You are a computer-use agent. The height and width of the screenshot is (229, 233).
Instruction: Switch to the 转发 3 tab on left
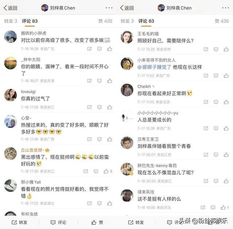tap(11, 21)
